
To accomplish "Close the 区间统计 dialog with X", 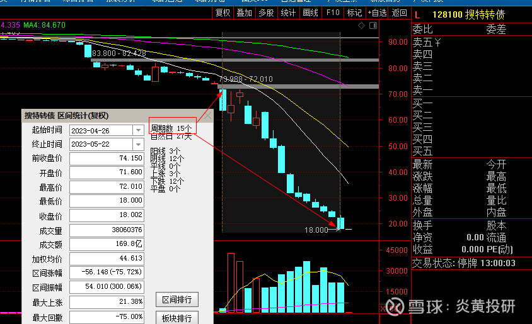I will pyautogui.click(x=207, y=116).
